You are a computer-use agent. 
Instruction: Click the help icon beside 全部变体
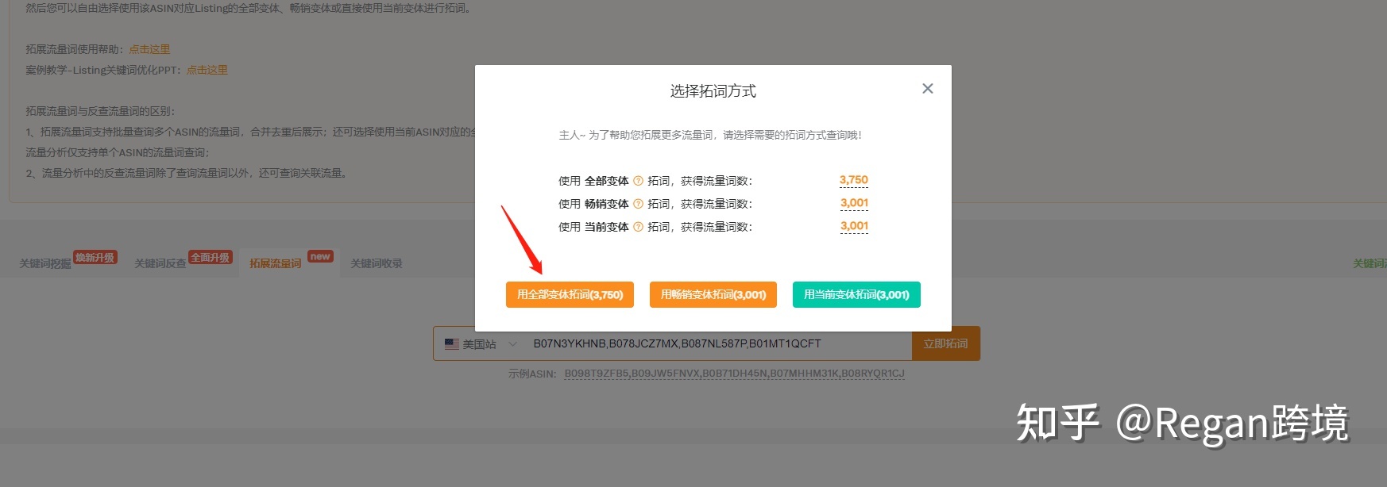[638, 181]
